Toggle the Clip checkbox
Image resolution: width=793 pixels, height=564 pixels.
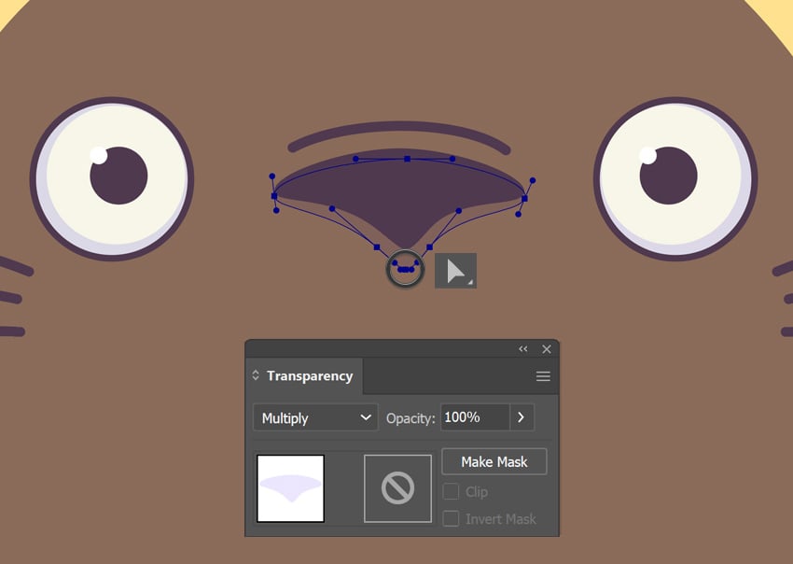[451, 492]
